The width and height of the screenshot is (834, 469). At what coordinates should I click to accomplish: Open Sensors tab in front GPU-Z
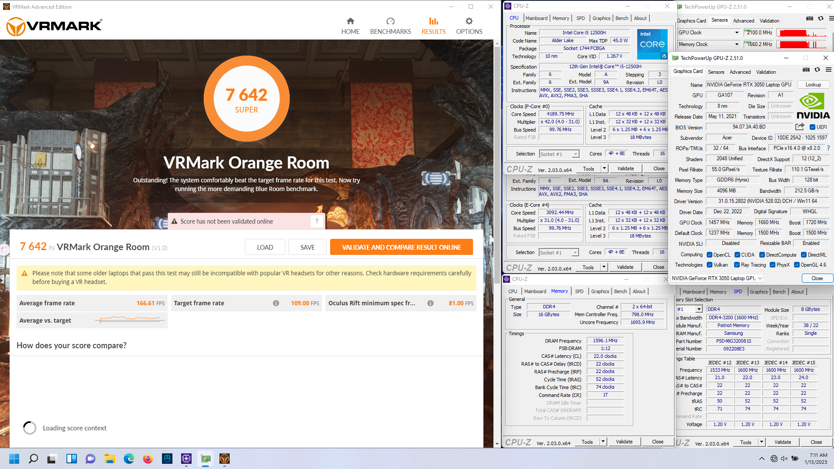[x=716, y=72]
